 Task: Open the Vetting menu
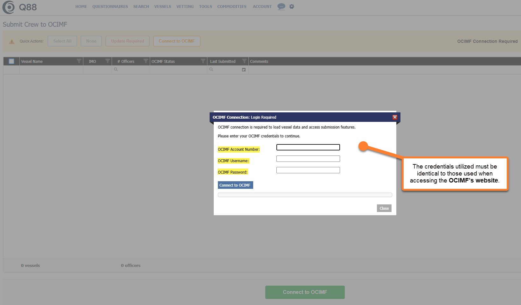(x=185, y=7)
